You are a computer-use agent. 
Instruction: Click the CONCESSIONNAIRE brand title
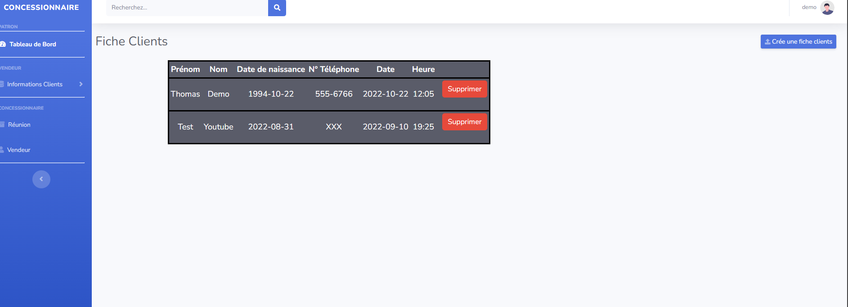coord(41,7)
